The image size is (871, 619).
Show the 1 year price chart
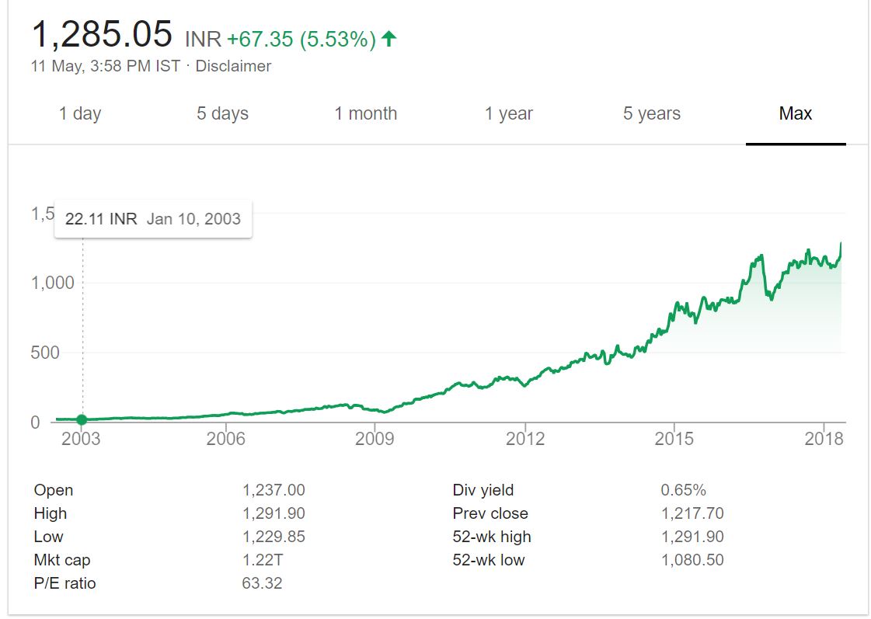pos(509,113)
